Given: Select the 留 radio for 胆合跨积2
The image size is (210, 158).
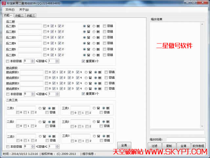Looking at the screenshot, I should pyautogui.click(x=86, y=78).
